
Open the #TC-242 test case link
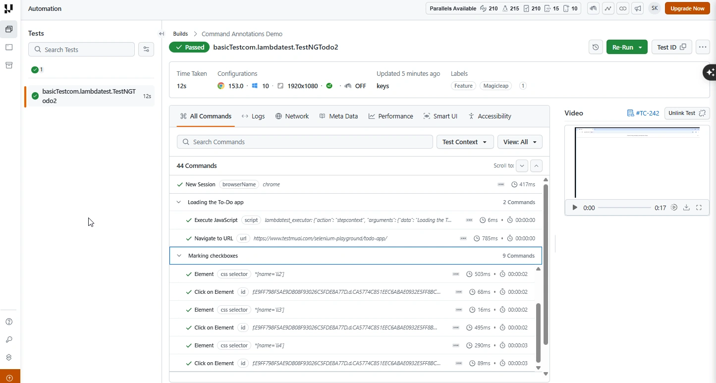[x=643, y=113]
